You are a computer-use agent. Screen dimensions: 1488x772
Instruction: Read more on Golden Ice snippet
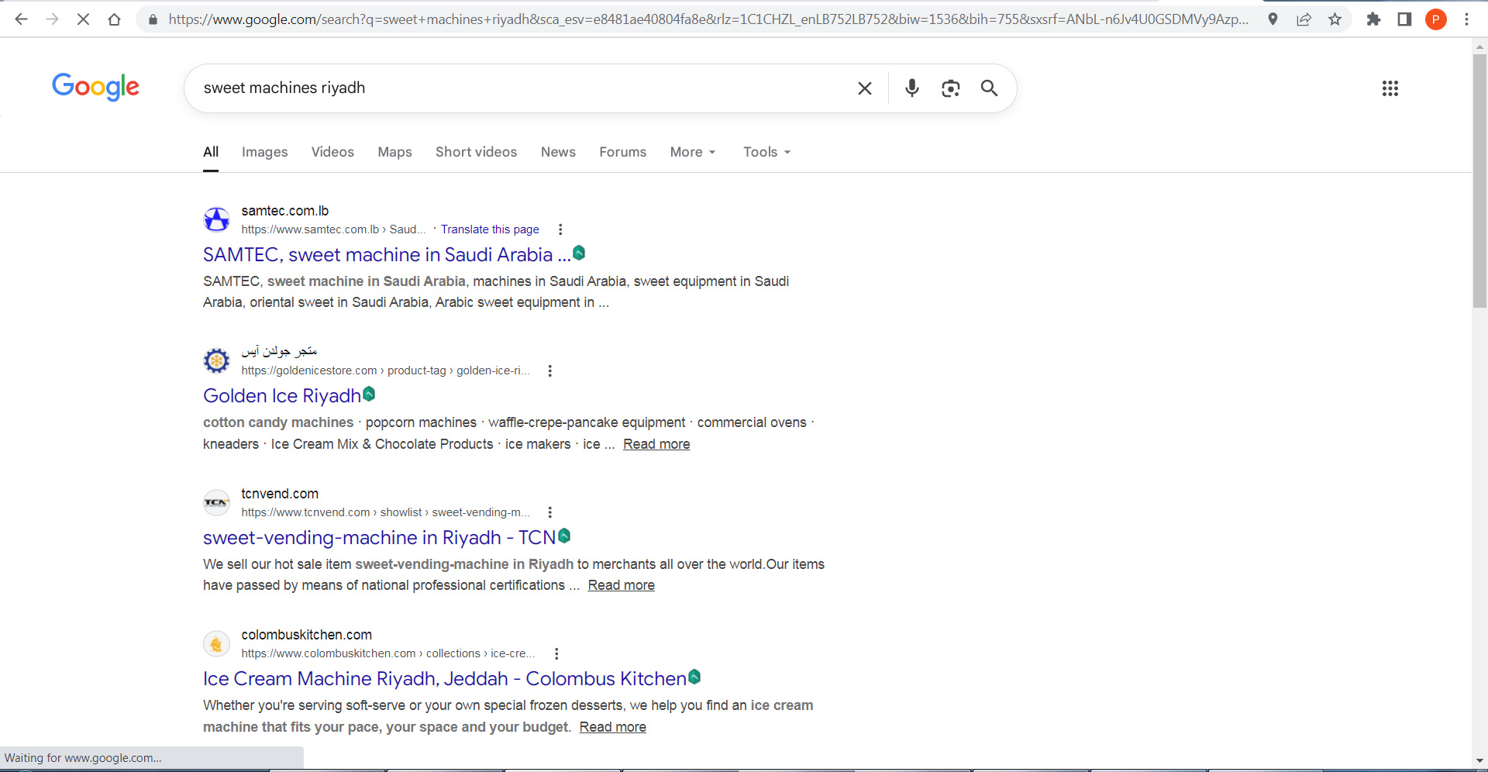tap(656, 444)
